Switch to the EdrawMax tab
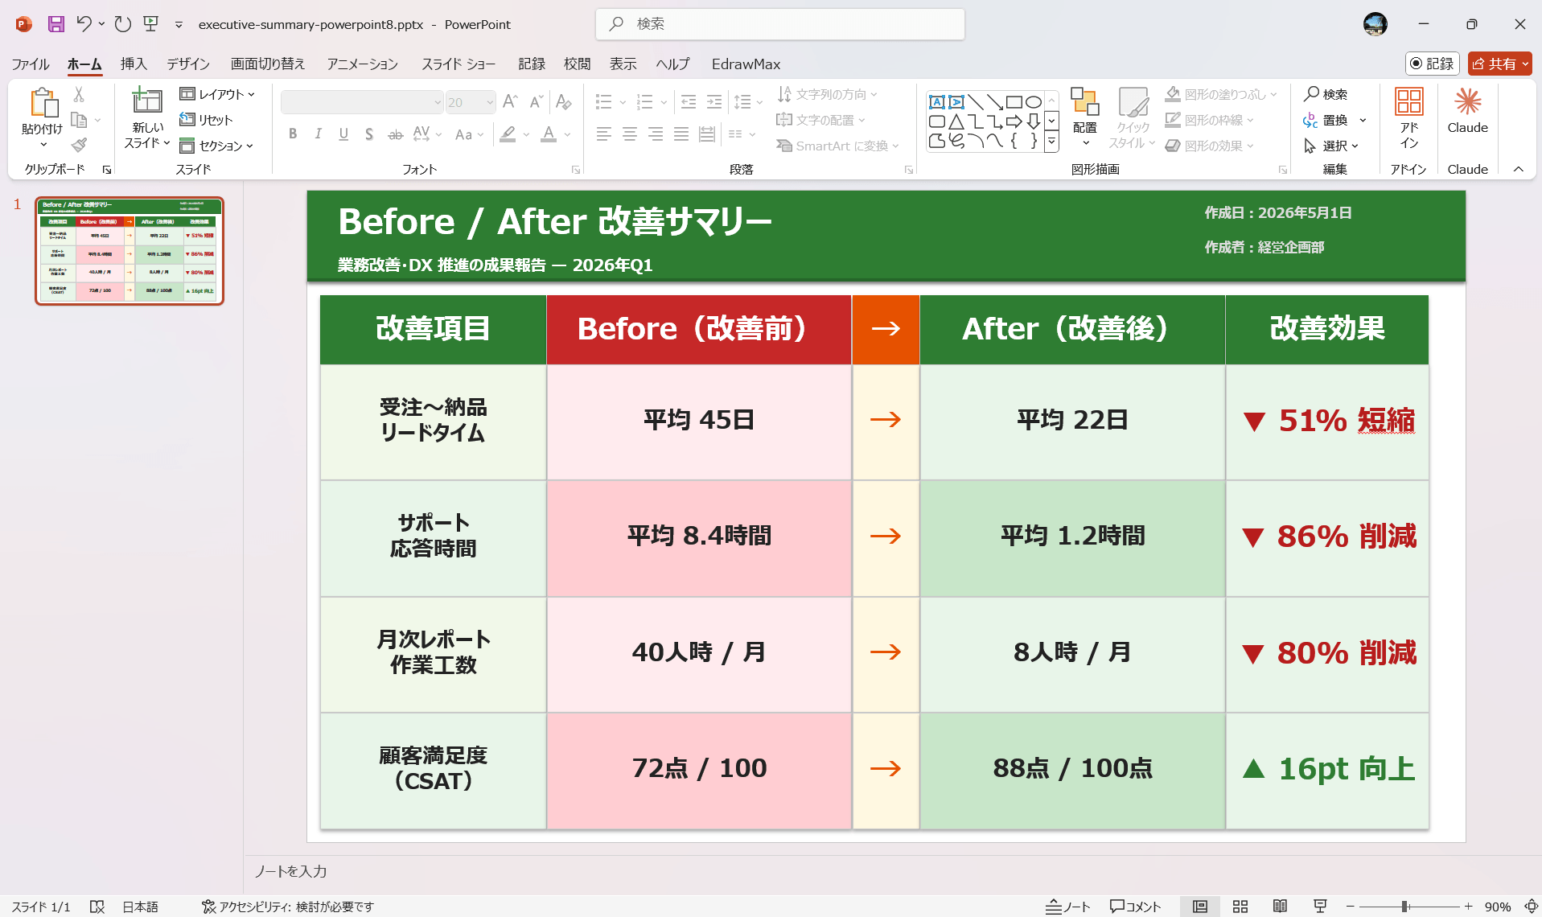 point(746,64)
